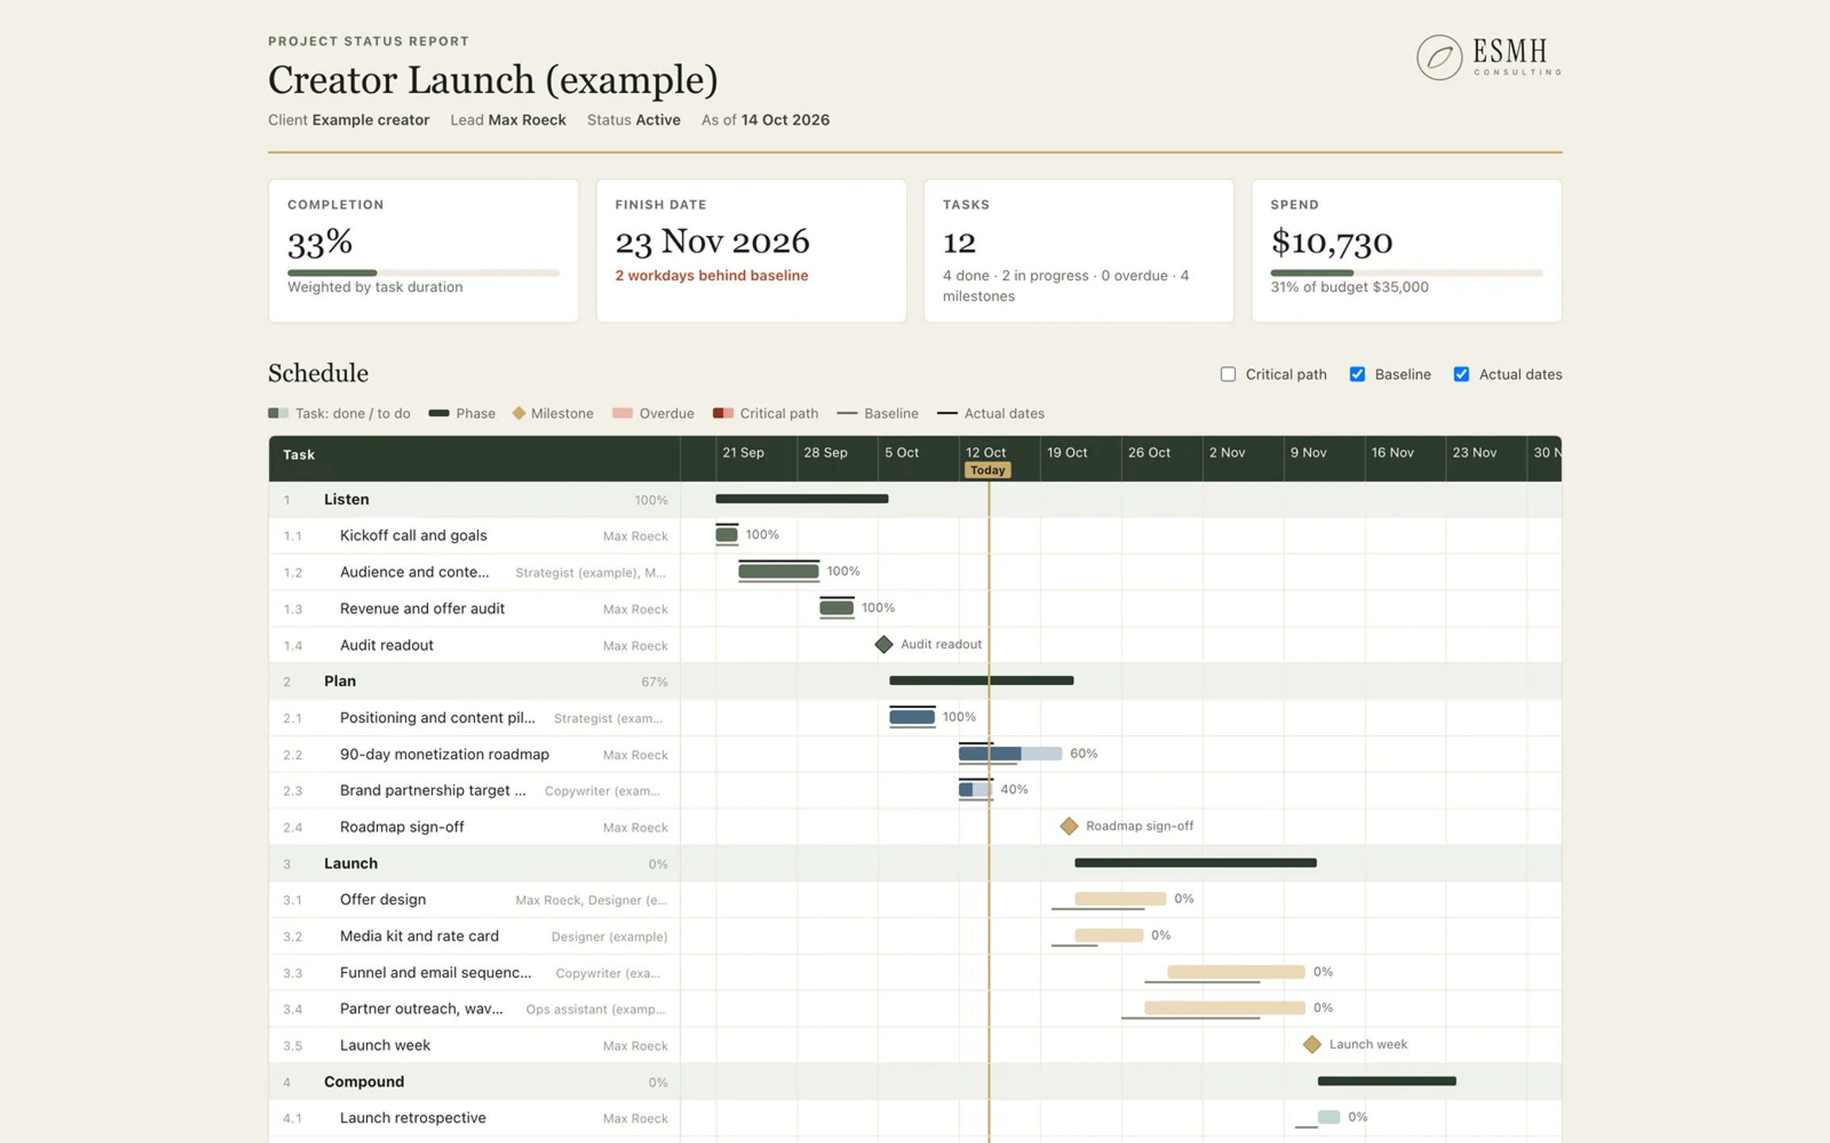This screenshot has height=1143, width=1830.
Task: Click "Launch retrospective" task name
Action: pos(413,1118)
